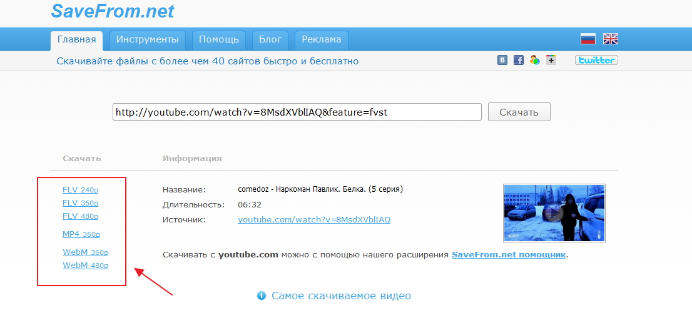Download the FLV 240p version
Viewport: 692px width, 313px height.
[81, 190]
